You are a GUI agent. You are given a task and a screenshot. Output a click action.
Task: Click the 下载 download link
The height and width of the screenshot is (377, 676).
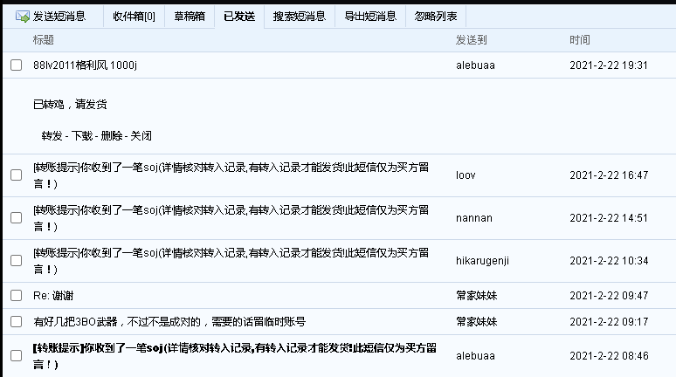click(81, 136)
